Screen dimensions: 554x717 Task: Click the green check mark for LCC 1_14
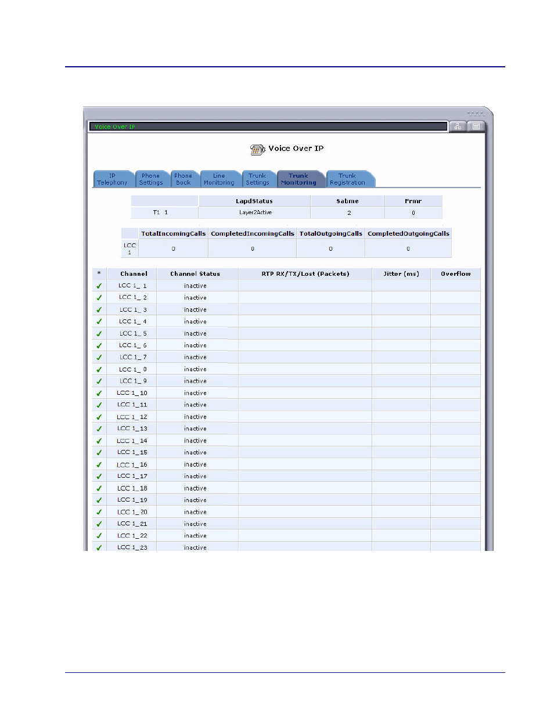99,441
